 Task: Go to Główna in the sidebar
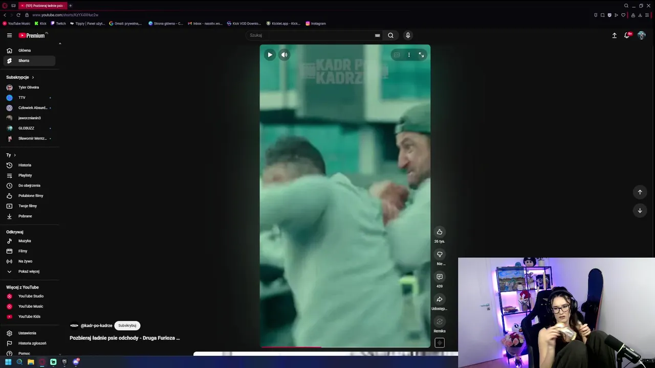click(x=29, y=51)
